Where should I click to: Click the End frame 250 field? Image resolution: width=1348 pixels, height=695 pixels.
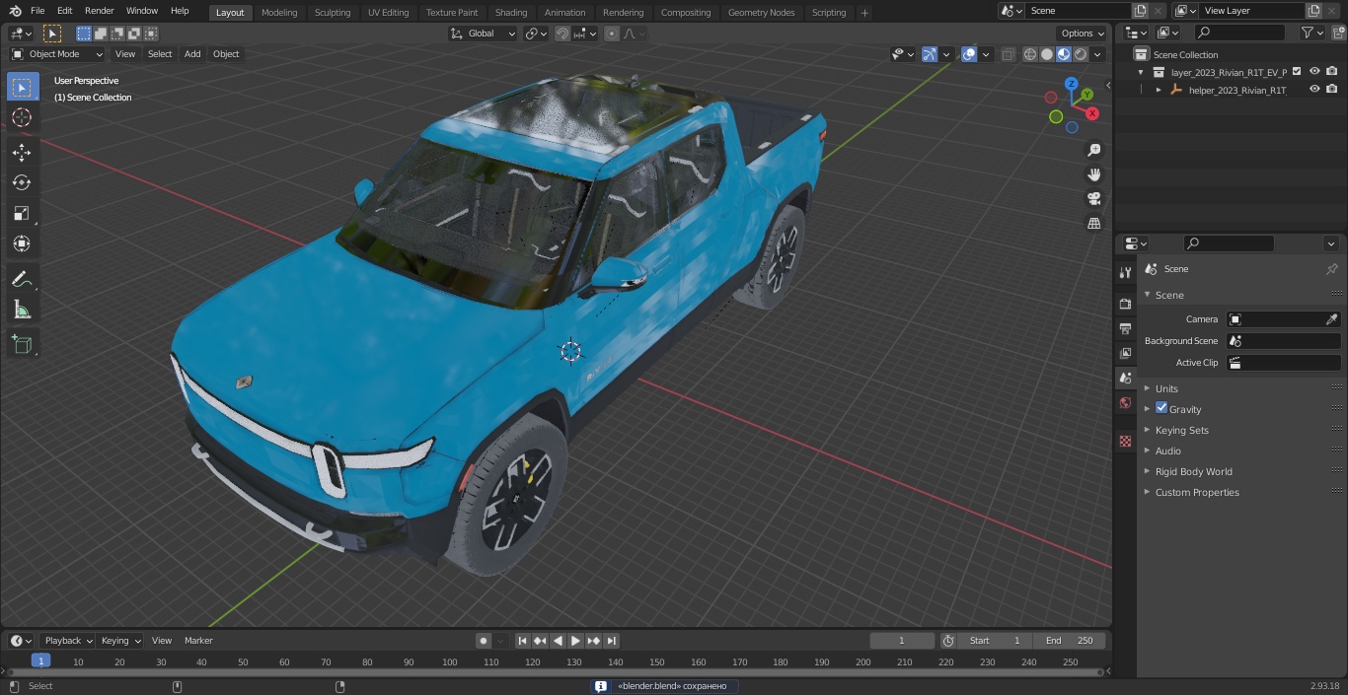tap(1069, 641)
